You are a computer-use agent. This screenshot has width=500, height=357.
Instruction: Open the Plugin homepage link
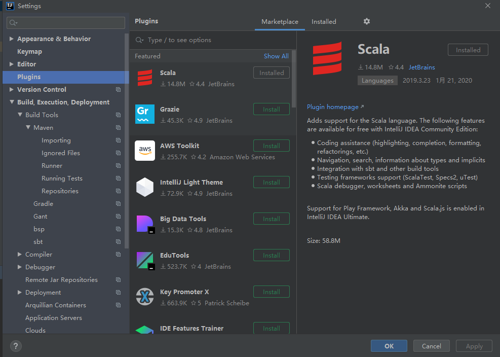(335, 107)
